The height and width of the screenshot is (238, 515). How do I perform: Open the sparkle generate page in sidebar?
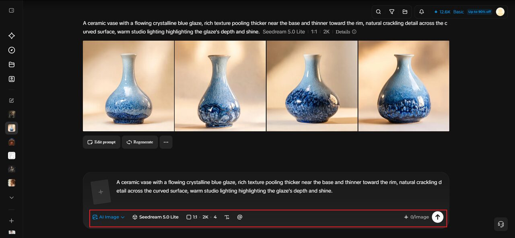point(12,36)
